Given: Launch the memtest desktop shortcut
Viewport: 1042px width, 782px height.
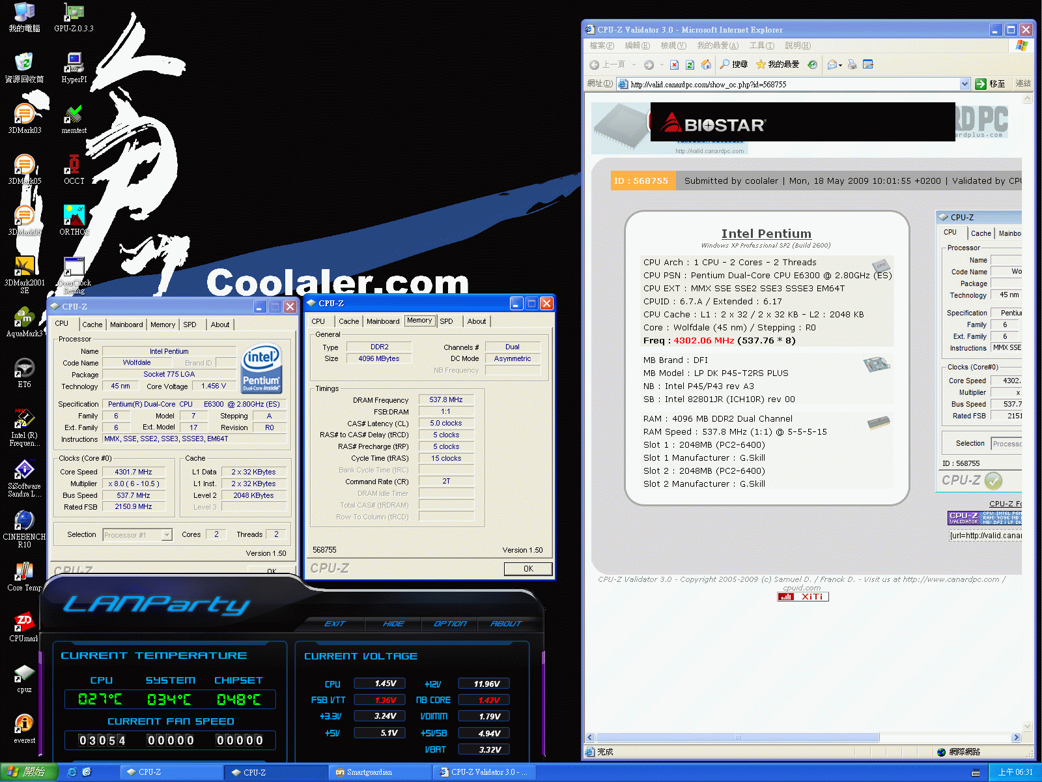Looking at the screenshot, I should pyautogui.click(x=74, y=119).
